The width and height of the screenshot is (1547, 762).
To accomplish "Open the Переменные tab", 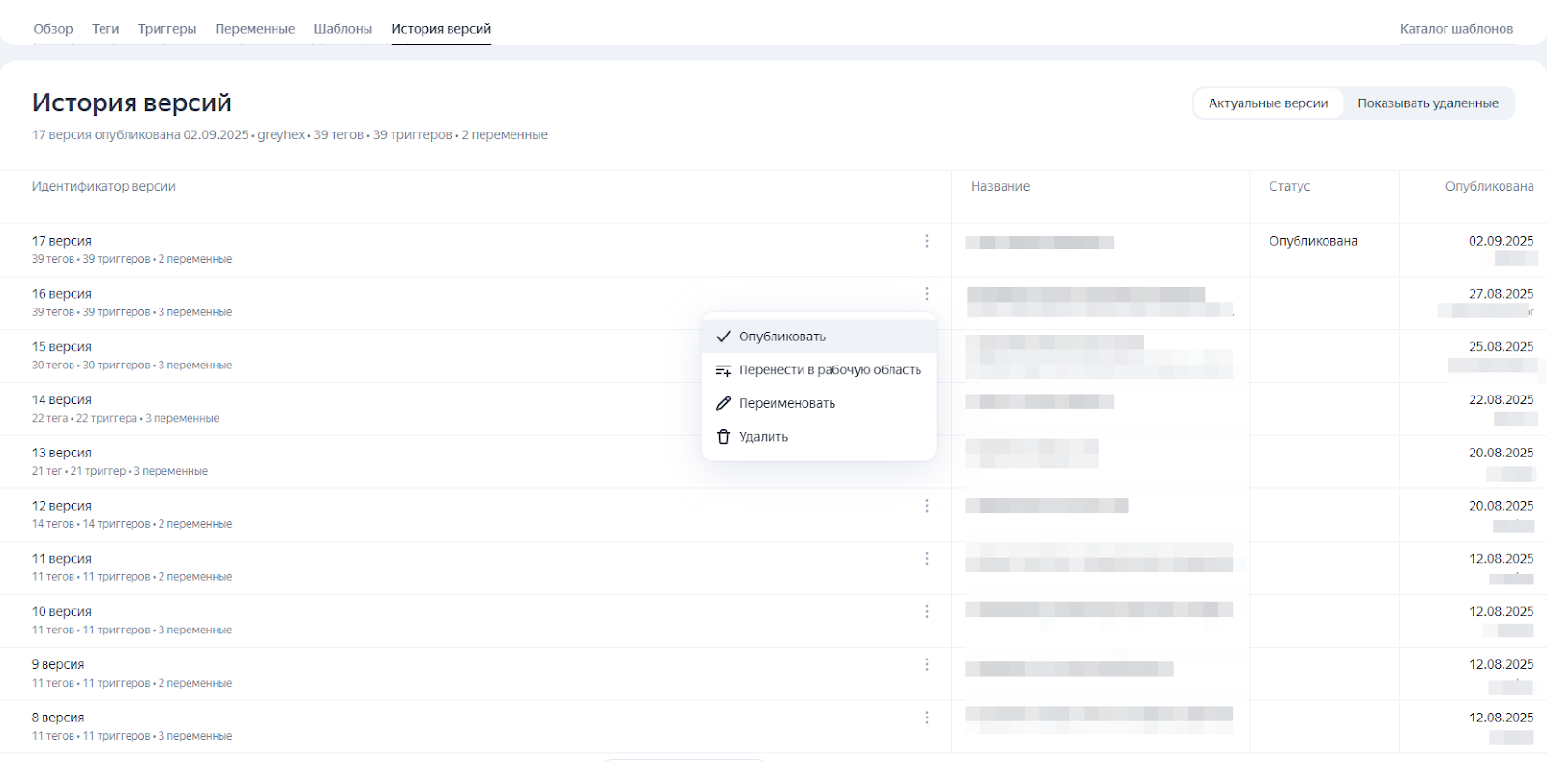I will pos(255,29).
